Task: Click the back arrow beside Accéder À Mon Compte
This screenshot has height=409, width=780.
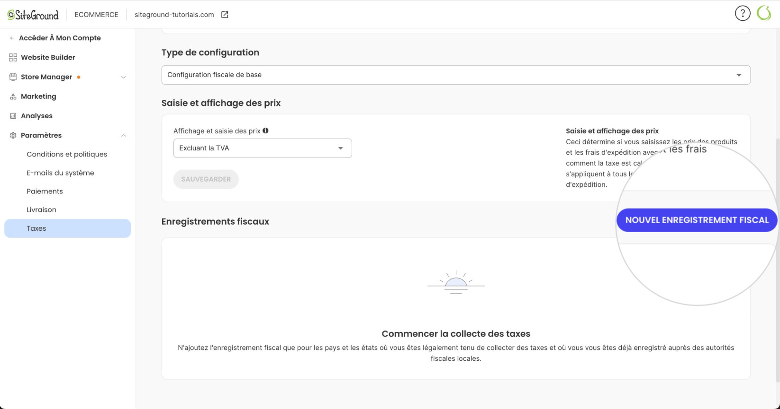Action: point(12,38)
